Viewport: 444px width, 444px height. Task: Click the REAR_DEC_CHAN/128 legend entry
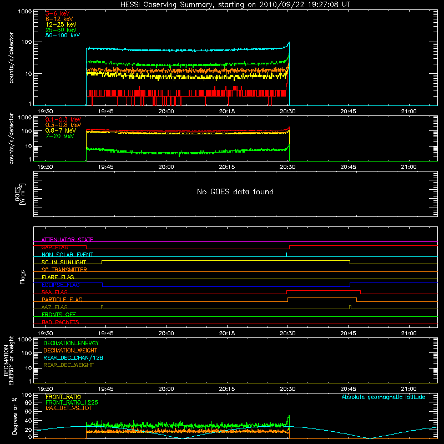point(73,357)
